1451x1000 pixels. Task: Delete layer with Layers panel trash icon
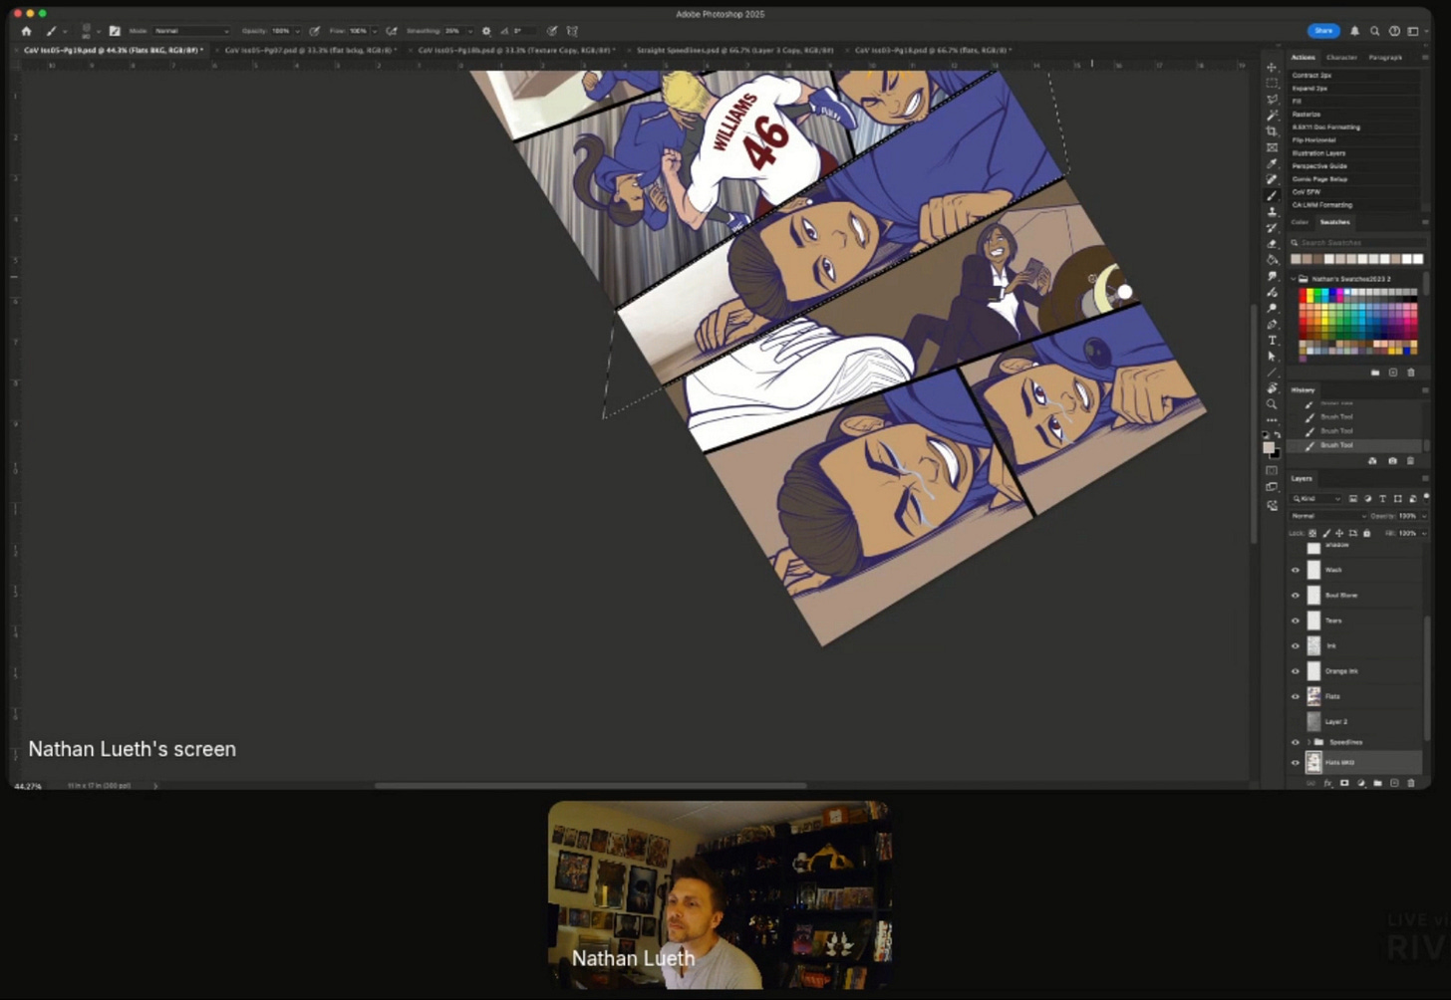(x=1411, y=783)
